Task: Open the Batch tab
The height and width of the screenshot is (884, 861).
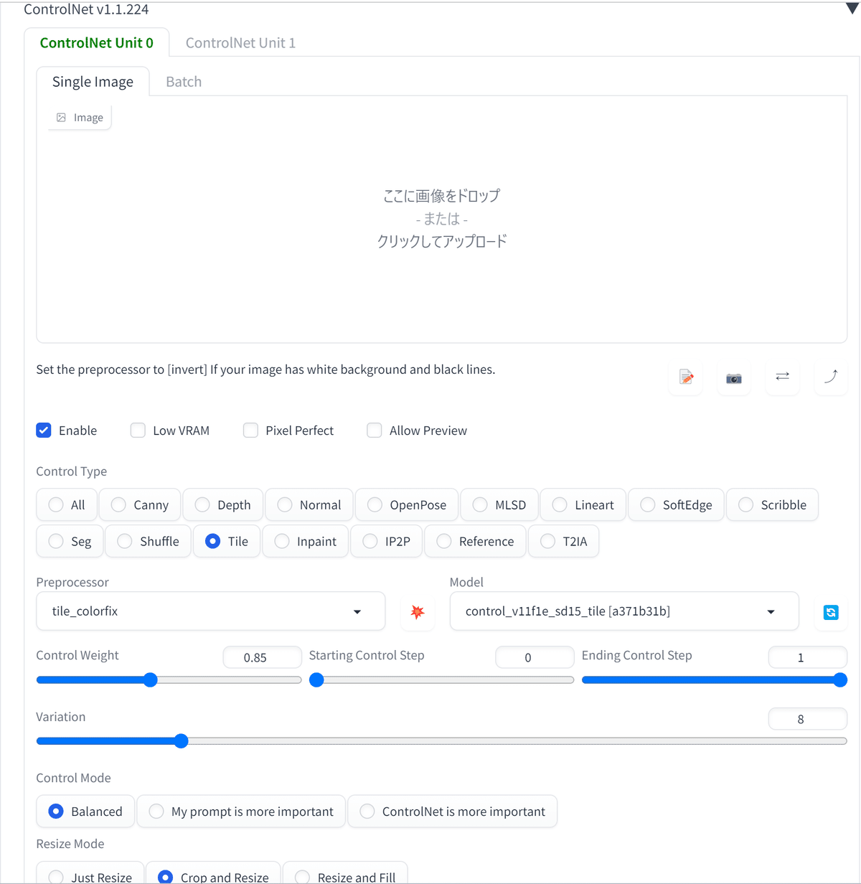Action: (x=184, y=82)
